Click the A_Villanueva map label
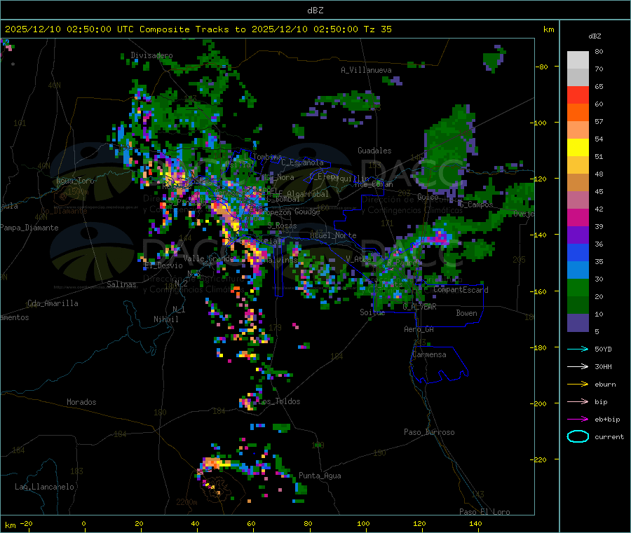 coord(366,70)
